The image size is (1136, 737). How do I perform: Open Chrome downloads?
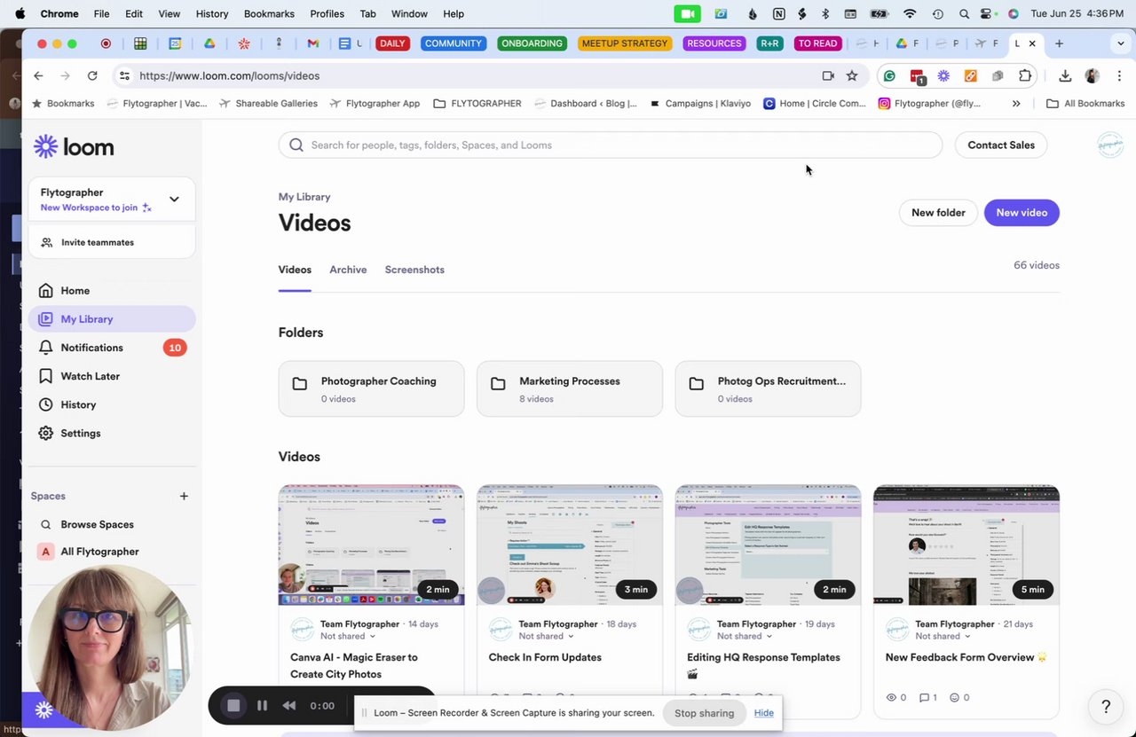coord(1065,75)
